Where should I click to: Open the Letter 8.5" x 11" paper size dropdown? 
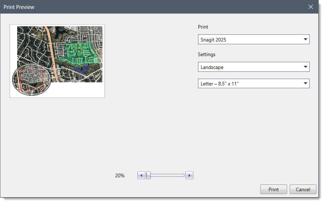[253, 84]
